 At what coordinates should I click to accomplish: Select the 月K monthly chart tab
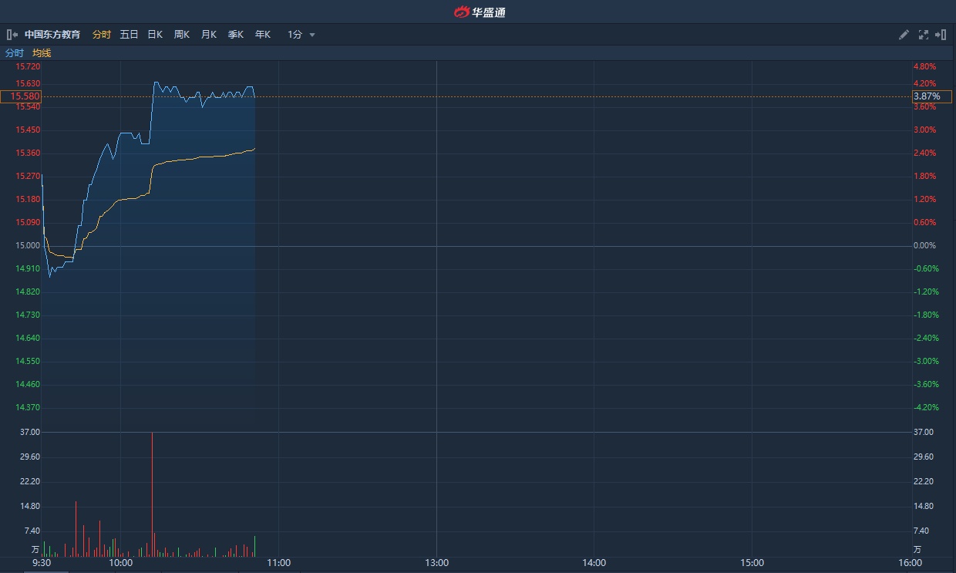209,35
